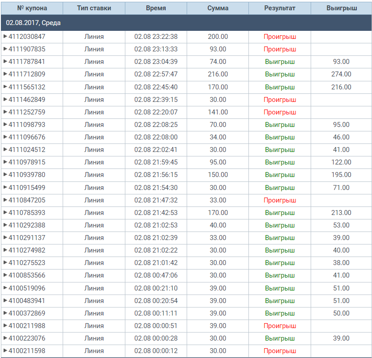Expand coupon 4111907835 row arrow
Screen dimensions: 372x358
pyautogui.click(x=5, y=49)
